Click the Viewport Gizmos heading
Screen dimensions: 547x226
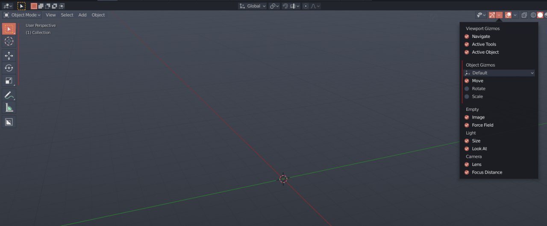pos(482,29)
